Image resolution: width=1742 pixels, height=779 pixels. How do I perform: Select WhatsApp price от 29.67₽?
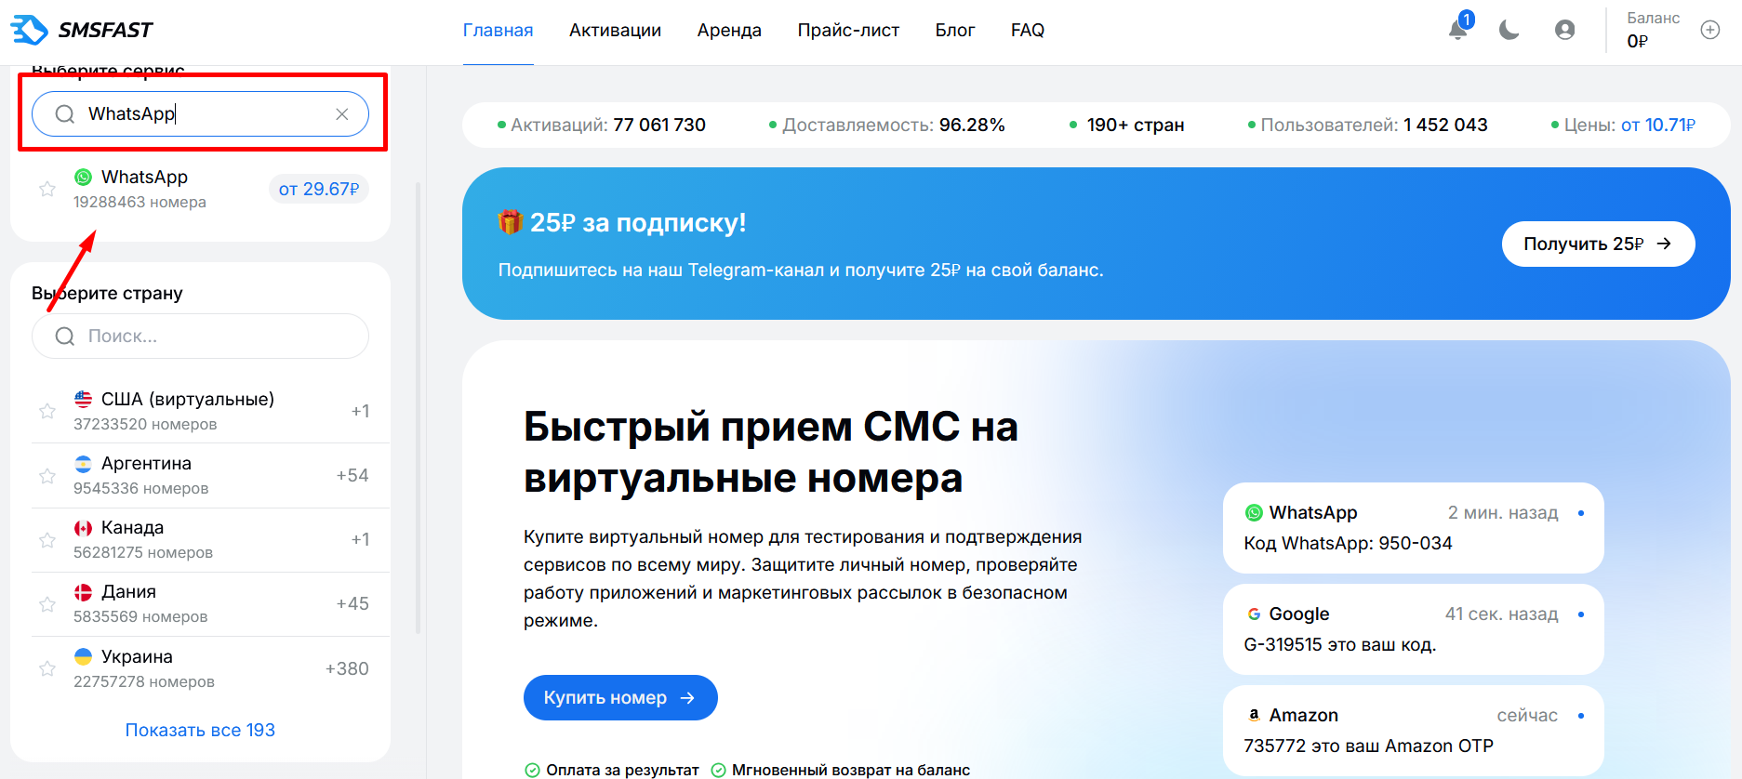tap(319, 189)
